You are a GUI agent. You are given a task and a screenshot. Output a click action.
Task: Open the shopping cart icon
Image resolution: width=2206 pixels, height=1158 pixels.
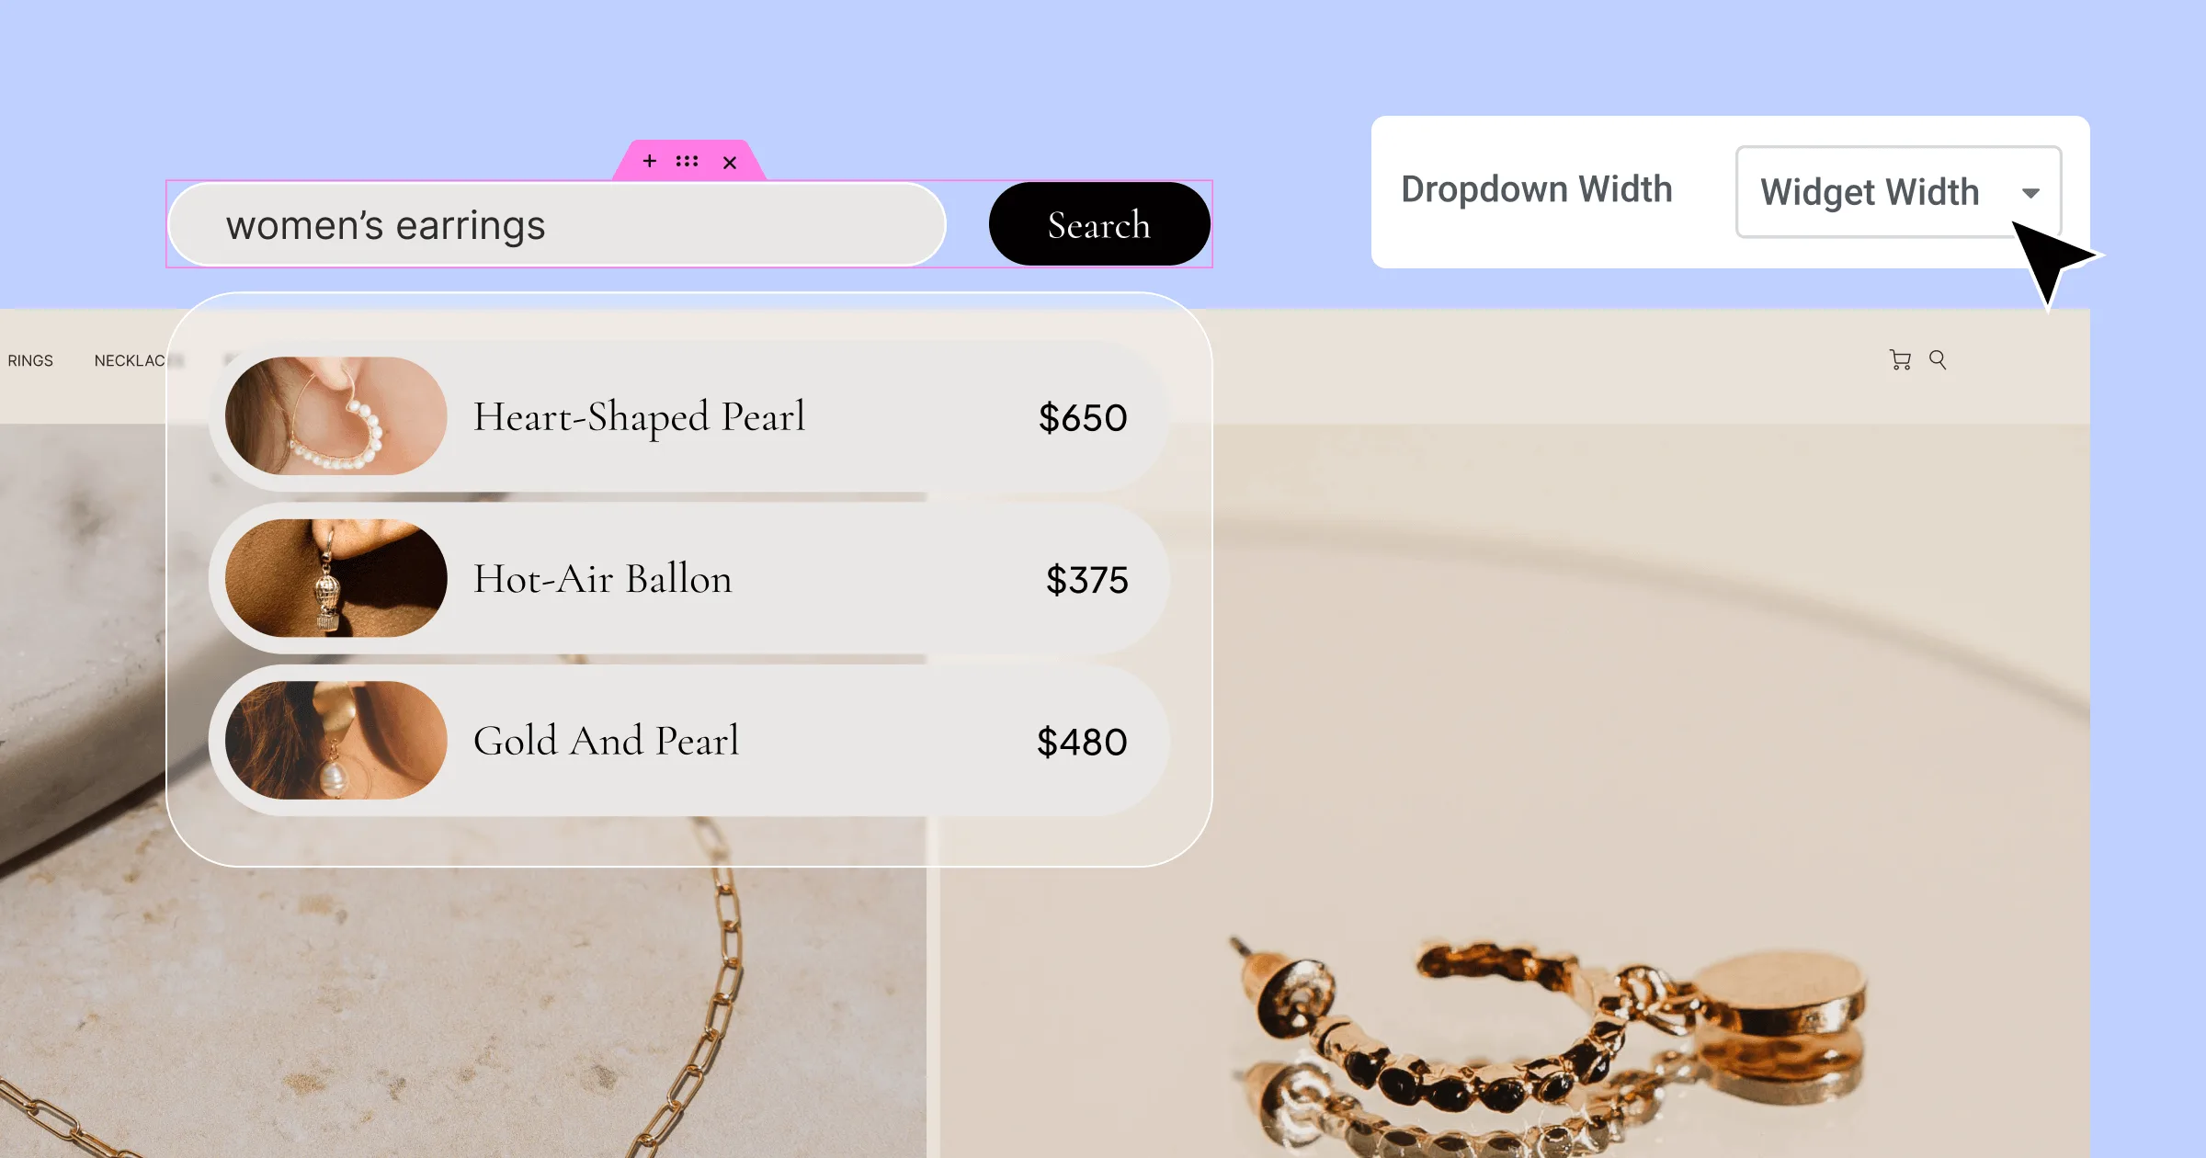(1900, 359)
